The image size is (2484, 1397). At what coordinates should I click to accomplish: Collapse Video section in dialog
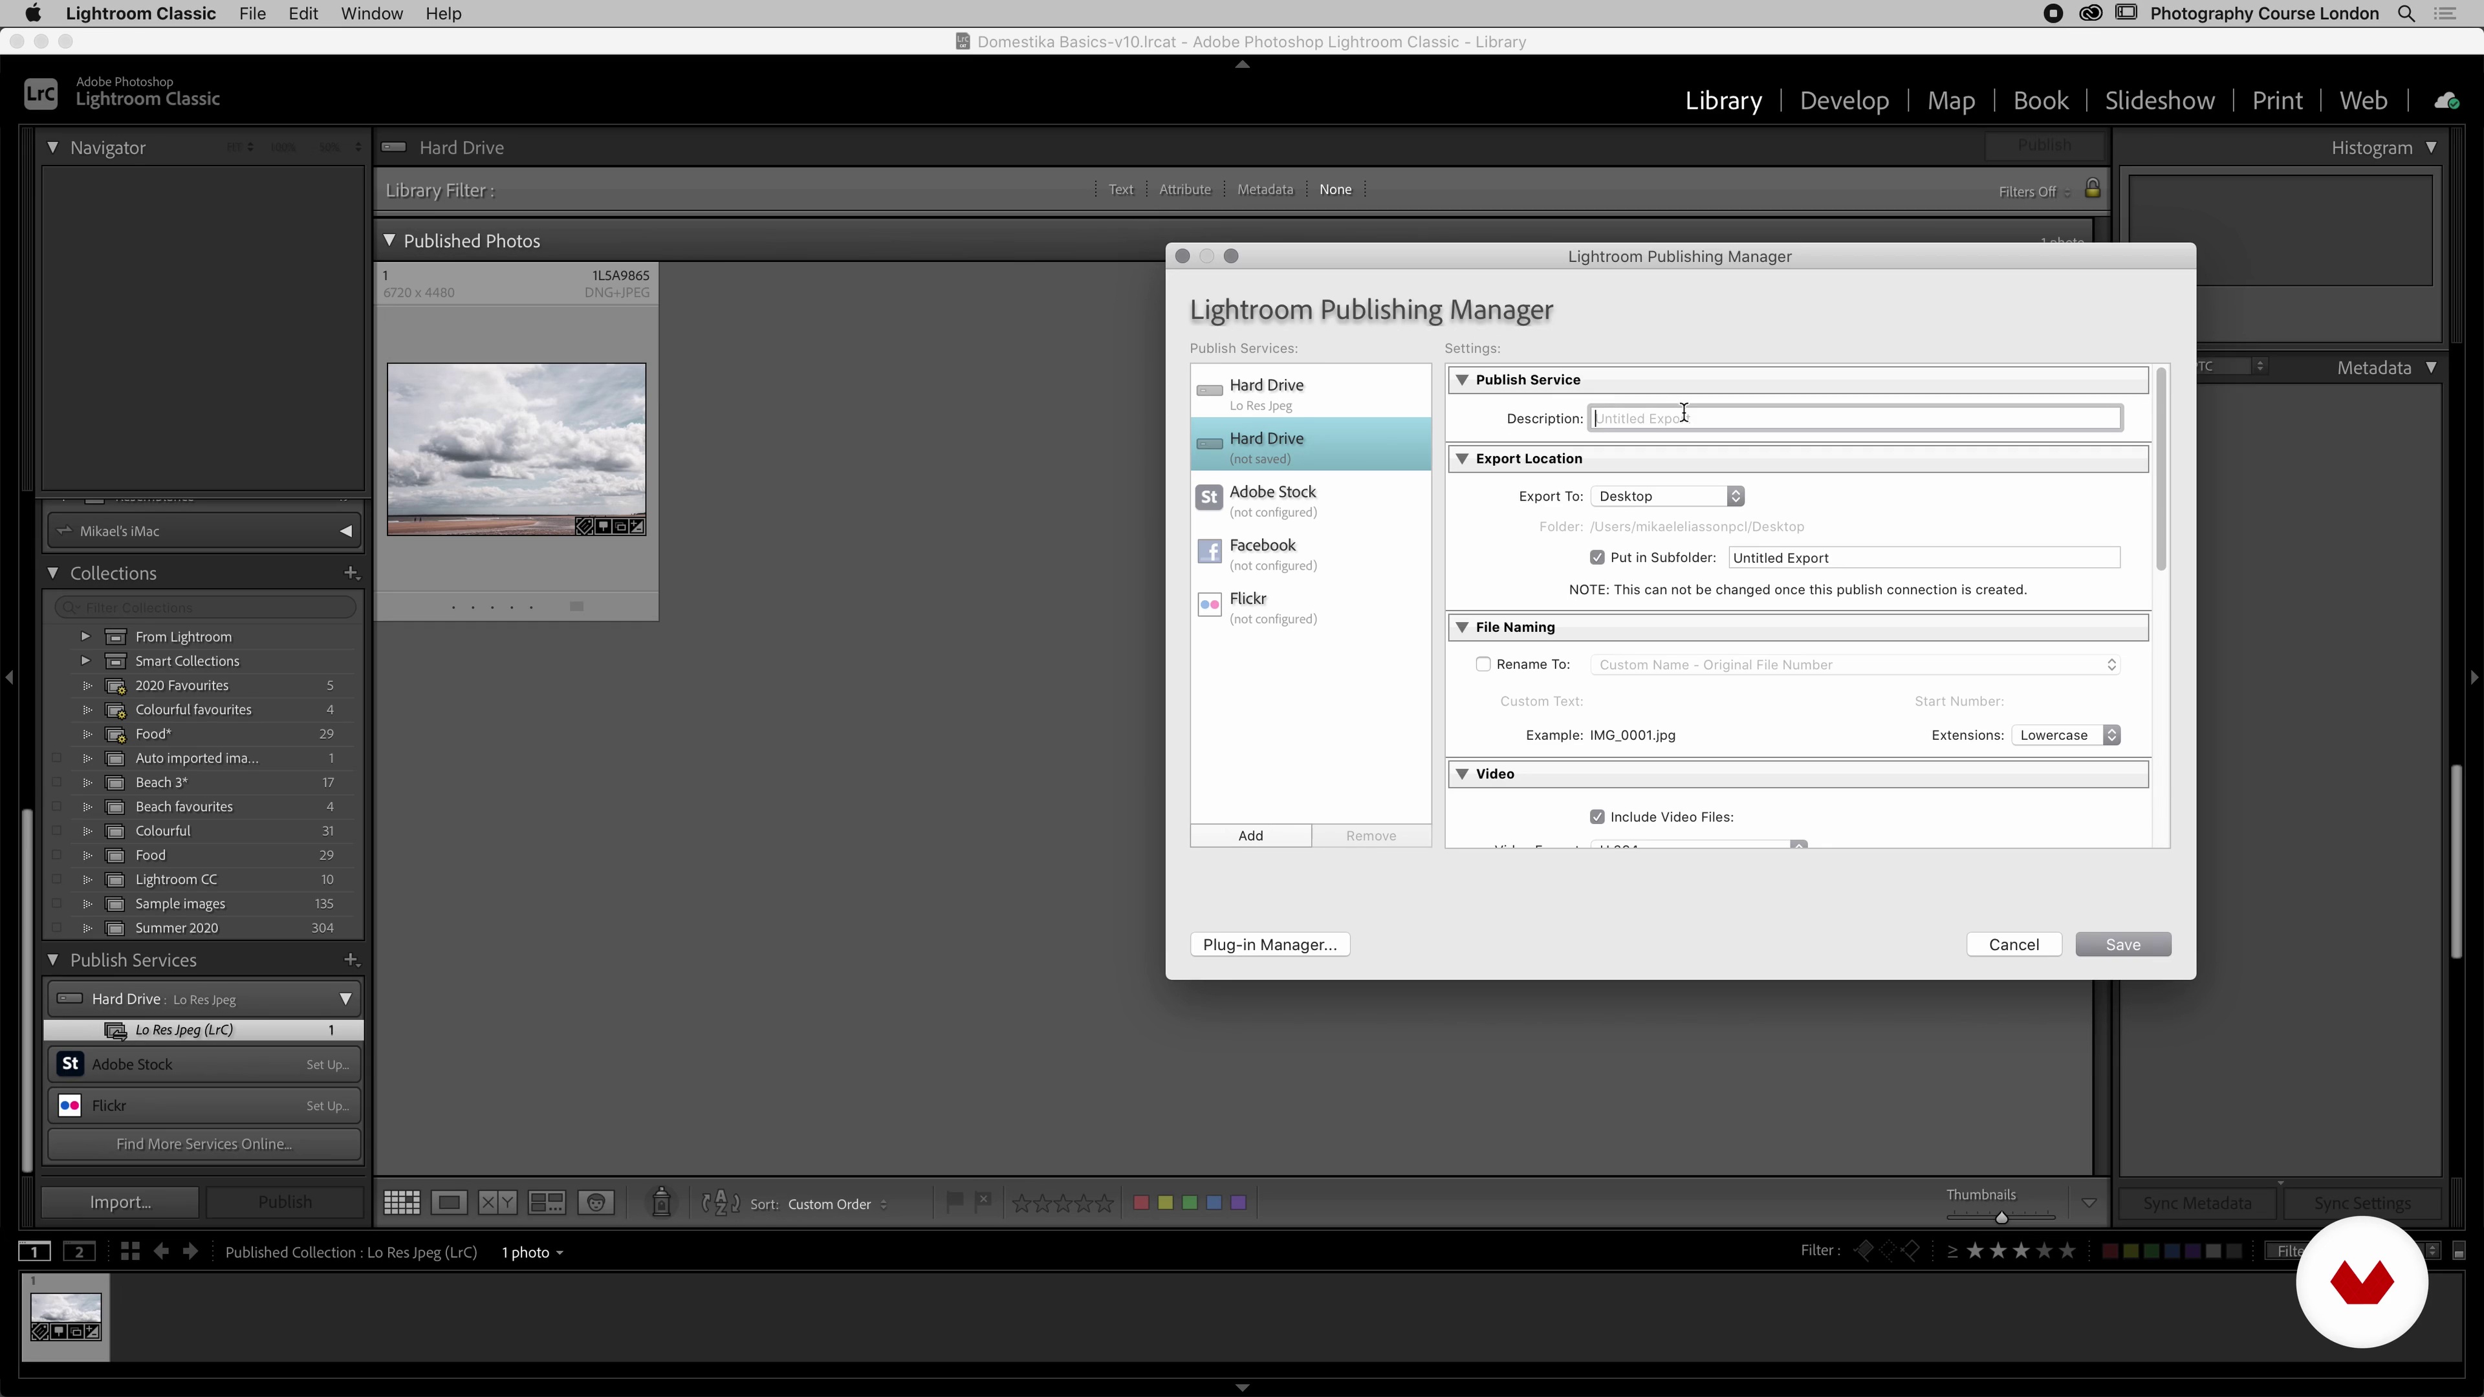coord(1462,774)
